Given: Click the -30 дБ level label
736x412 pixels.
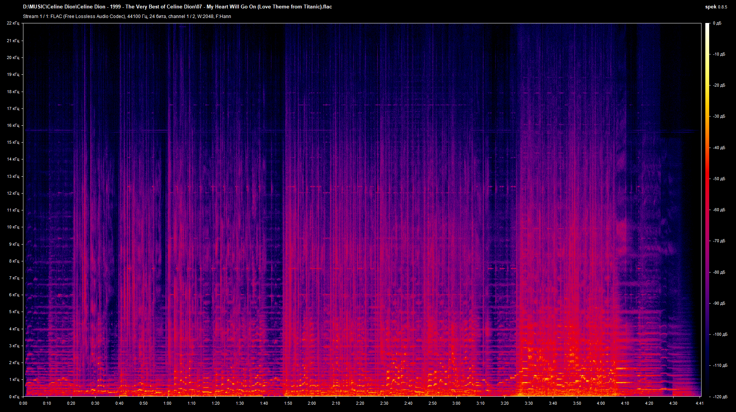Looking at the screenshot, I should [719, 117].
